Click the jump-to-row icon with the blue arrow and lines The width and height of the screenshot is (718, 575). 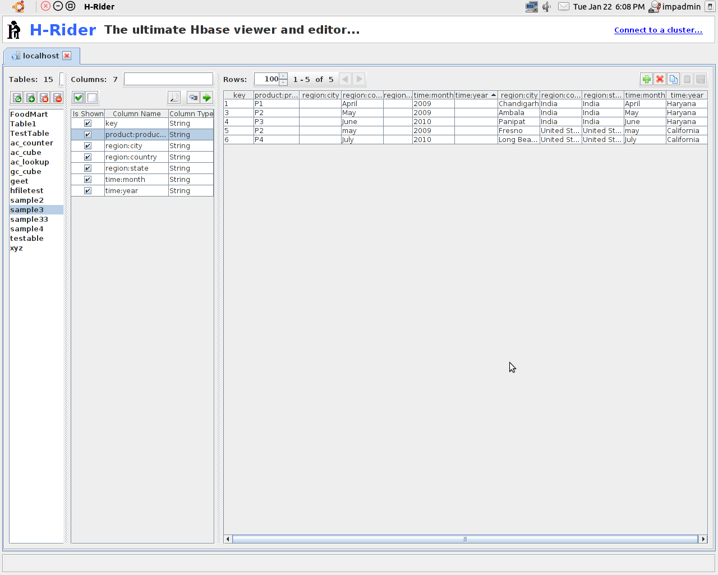pos(193,98)
